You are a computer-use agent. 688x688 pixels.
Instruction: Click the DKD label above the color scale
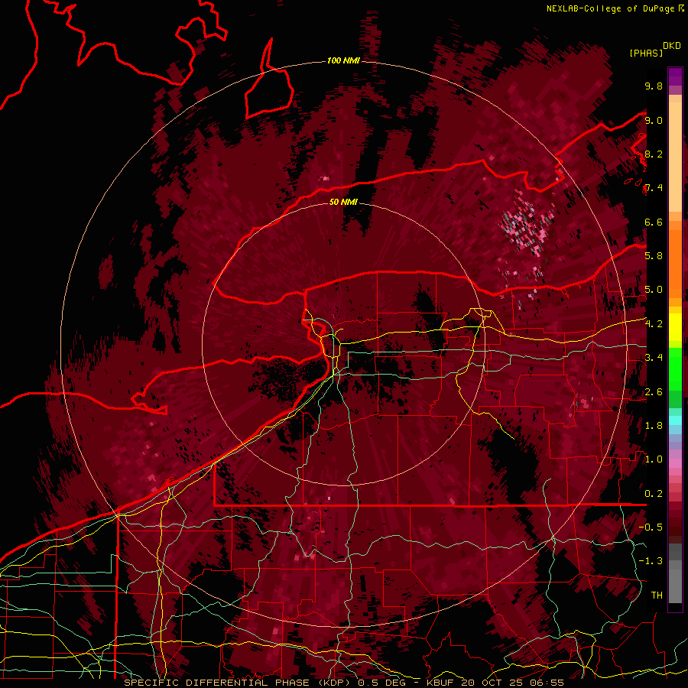[672, 45]
